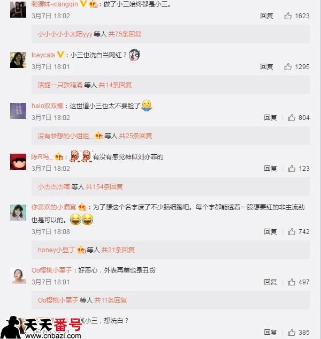
Task: Click thumbs-up icon beside 497
Action: 292,282
